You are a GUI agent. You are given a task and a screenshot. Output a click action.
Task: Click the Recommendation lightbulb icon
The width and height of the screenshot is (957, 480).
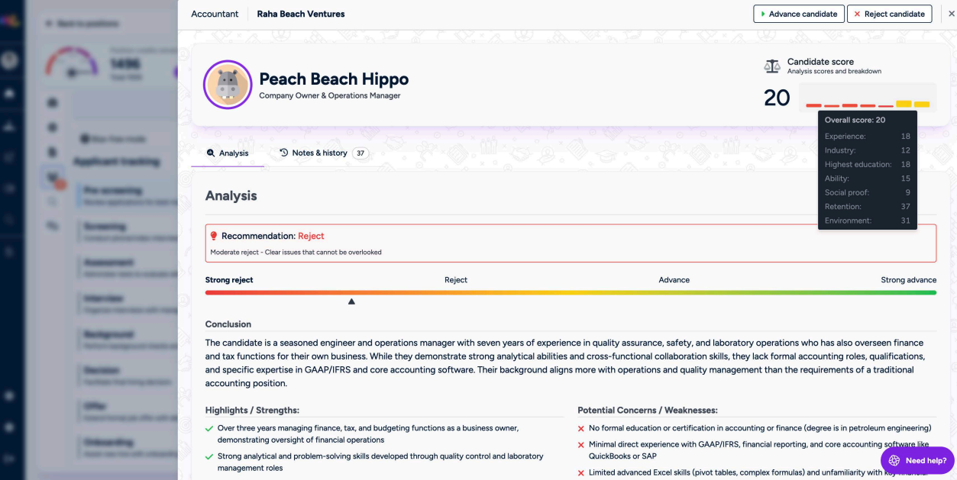[x=214, y=237]
